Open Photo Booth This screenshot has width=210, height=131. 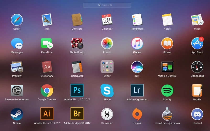77,43
